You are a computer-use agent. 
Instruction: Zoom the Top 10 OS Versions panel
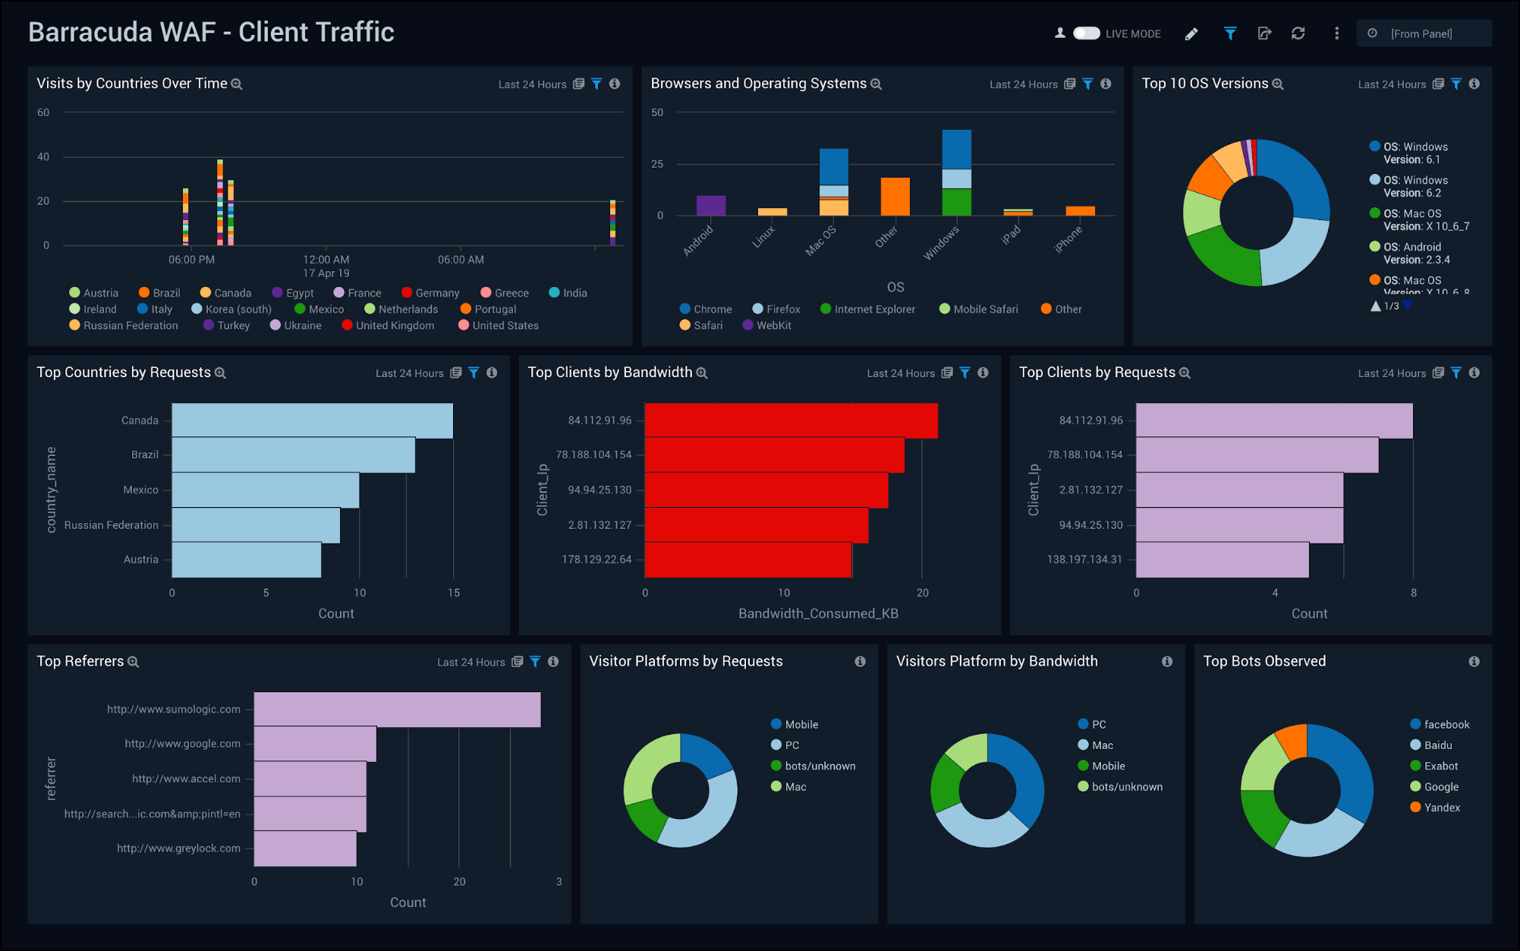click(1278, 83)
